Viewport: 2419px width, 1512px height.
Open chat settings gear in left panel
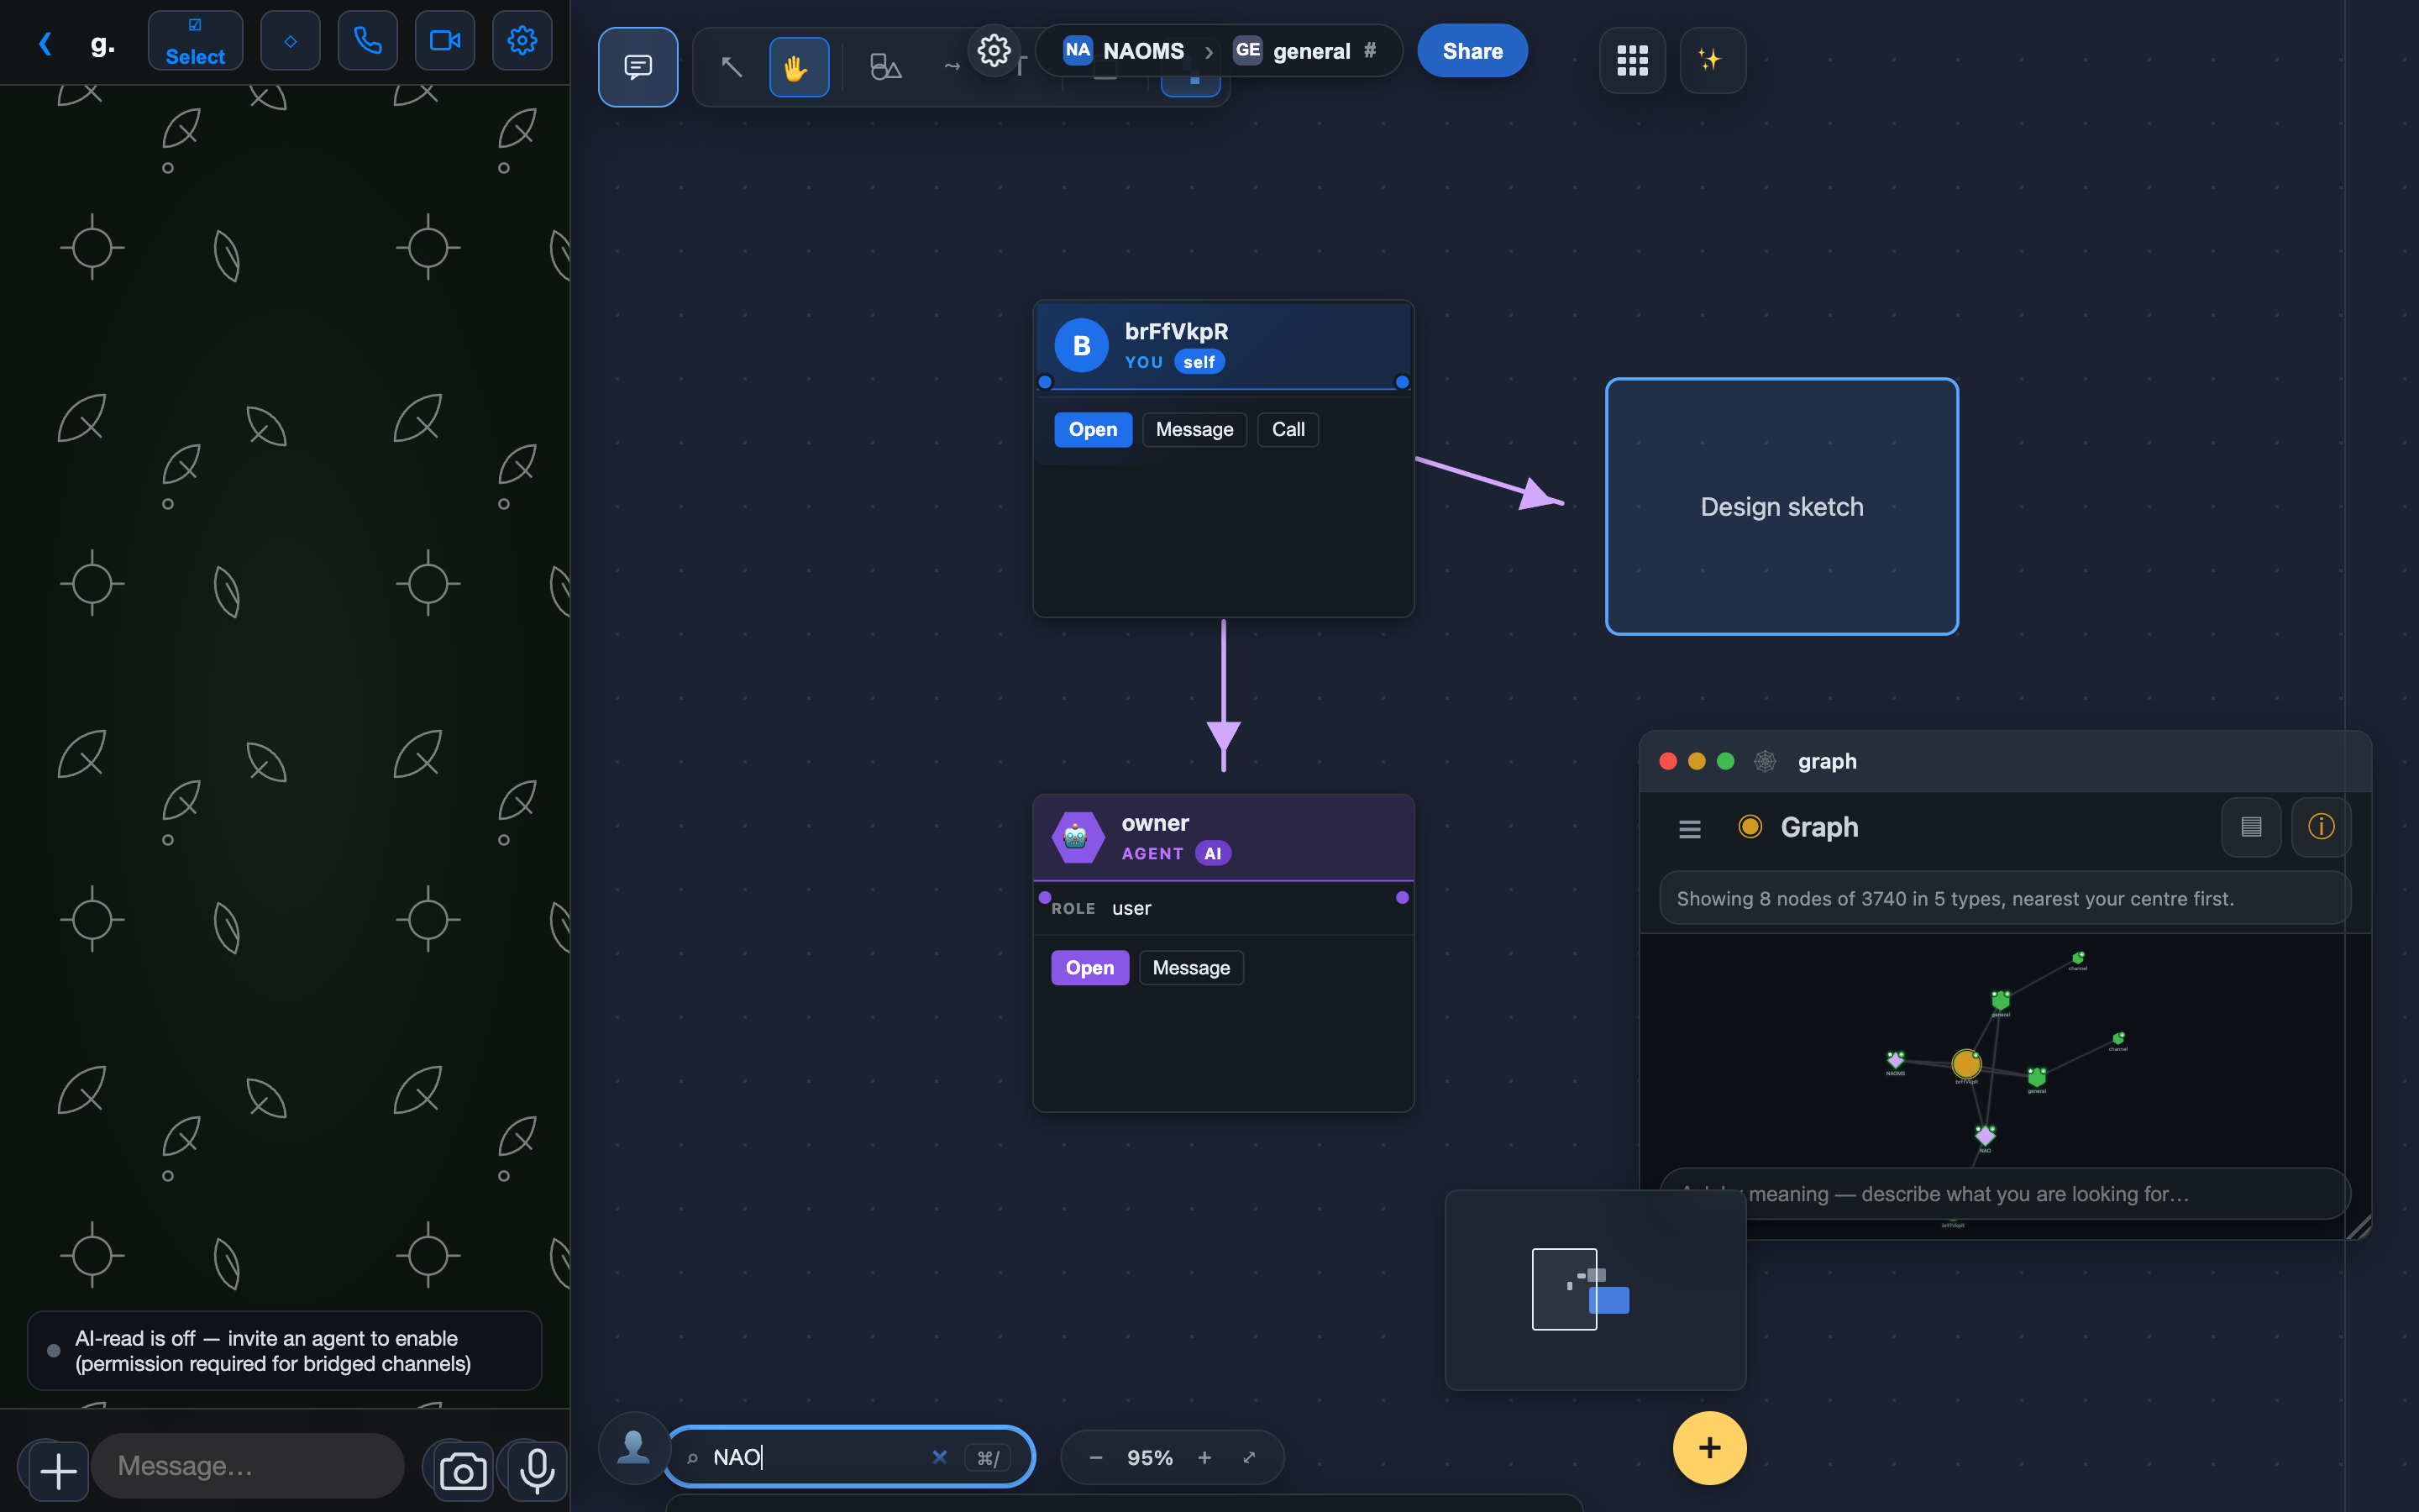point(522,41)
